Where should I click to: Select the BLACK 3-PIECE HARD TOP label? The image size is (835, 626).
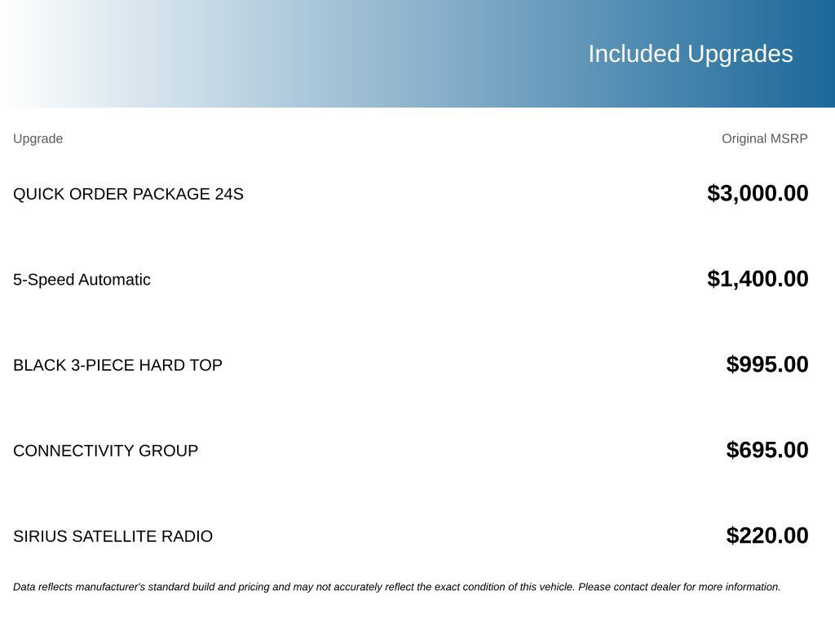point(117,365)
